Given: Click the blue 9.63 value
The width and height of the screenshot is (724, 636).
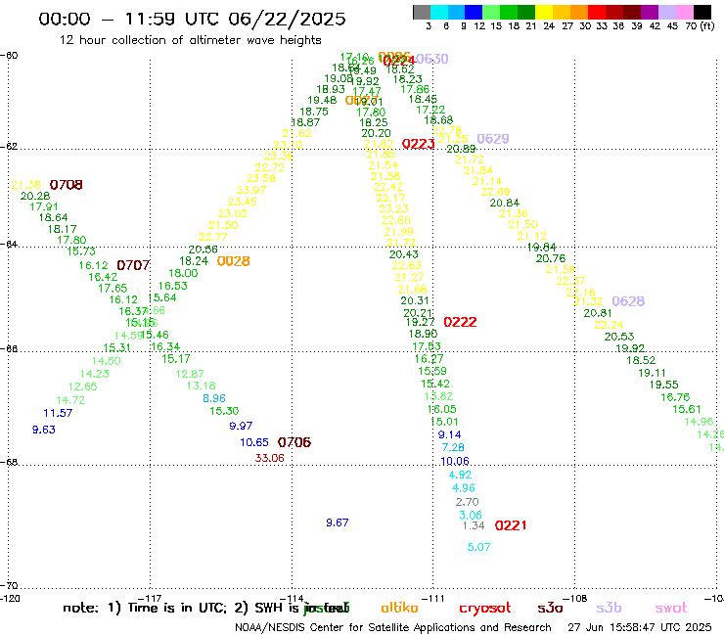Looking at the screenshot, I should tap(43, 430).
